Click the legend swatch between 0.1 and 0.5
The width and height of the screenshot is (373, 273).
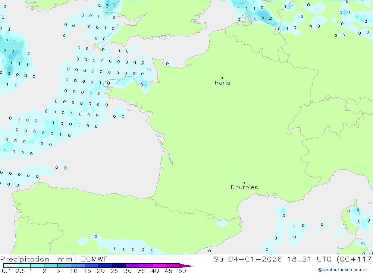pyautogui.click(x=10, y=266)
